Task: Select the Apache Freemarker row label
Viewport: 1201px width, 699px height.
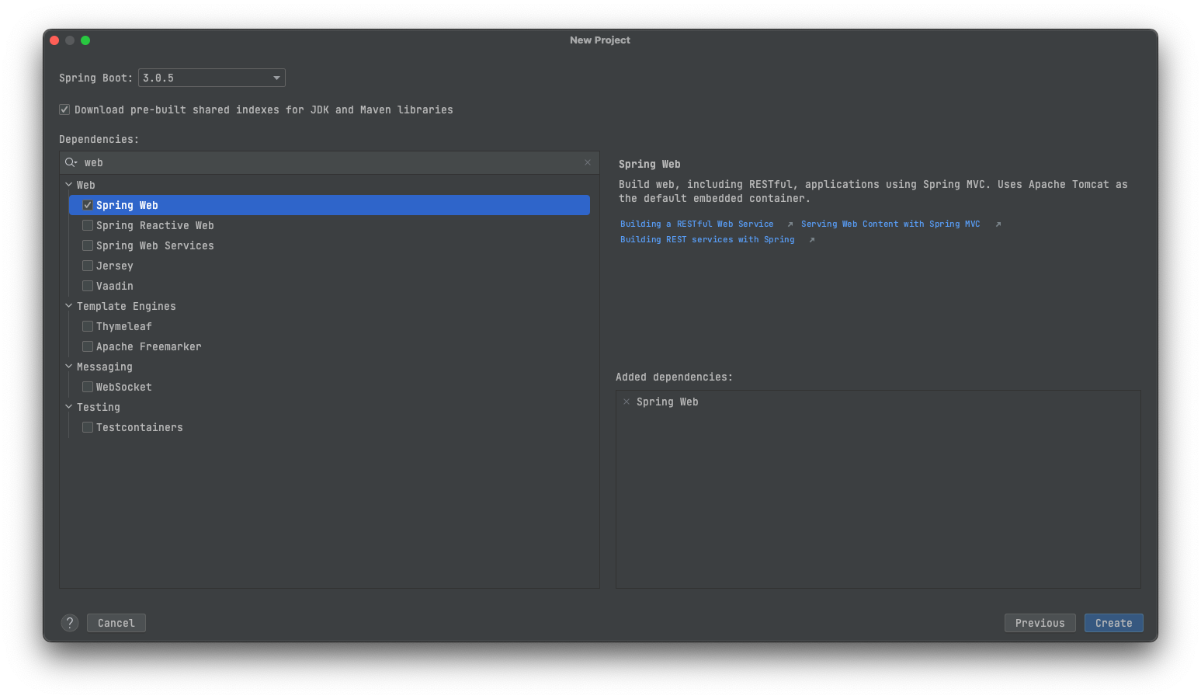Action: (x=149, y=346)
